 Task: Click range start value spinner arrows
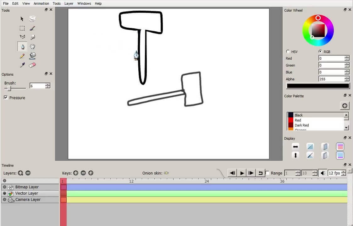point(298,173)
